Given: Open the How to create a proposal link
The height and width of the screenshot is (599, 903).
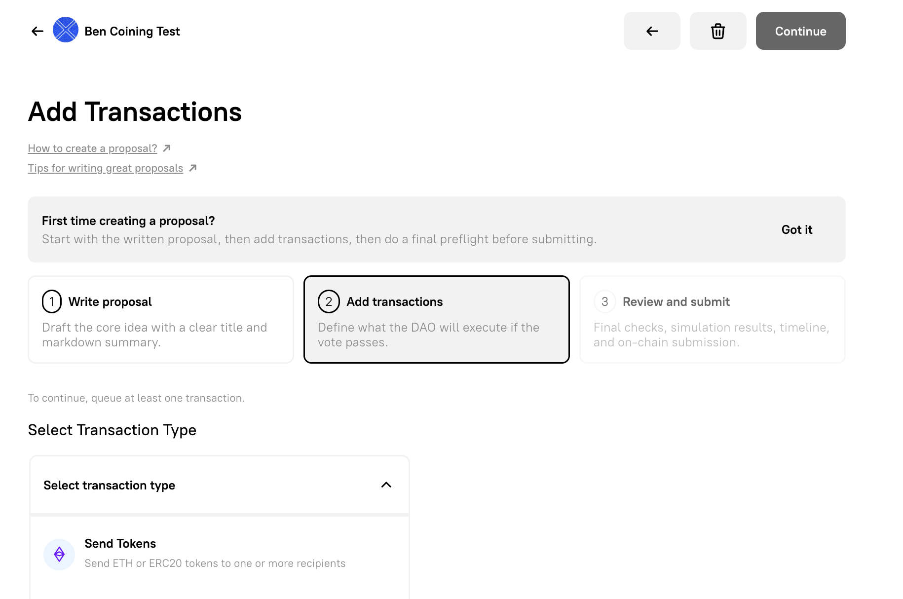Looking at the screenshot, I should click(x=92, y=148).
